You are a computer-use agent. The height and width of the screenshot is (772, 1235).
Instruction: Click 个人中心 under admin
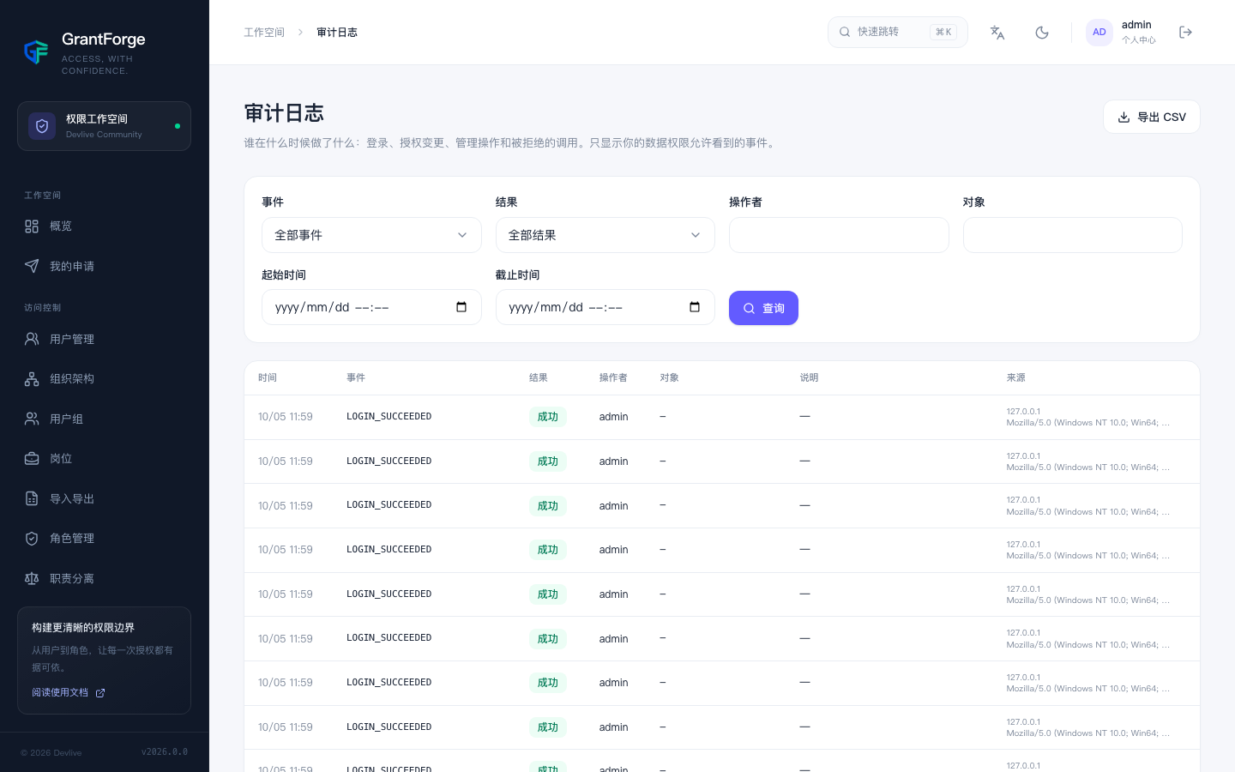[x=1139, y=40]
